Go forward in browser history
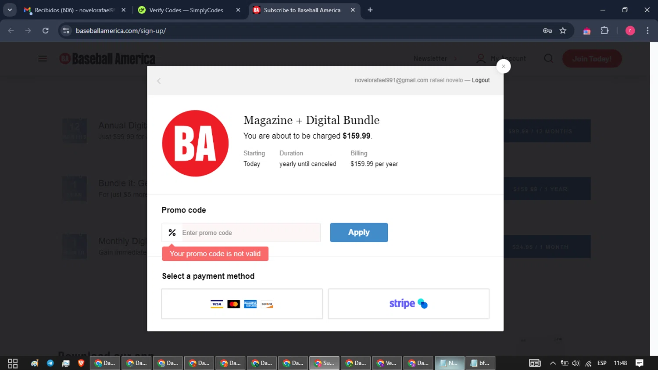 28,31
